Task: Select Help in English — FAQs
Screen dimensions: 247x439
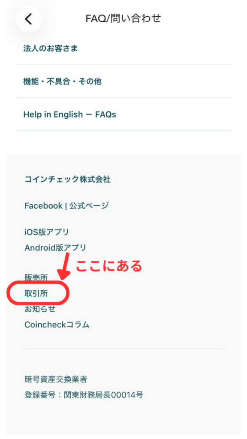Action: click(123, 114)
